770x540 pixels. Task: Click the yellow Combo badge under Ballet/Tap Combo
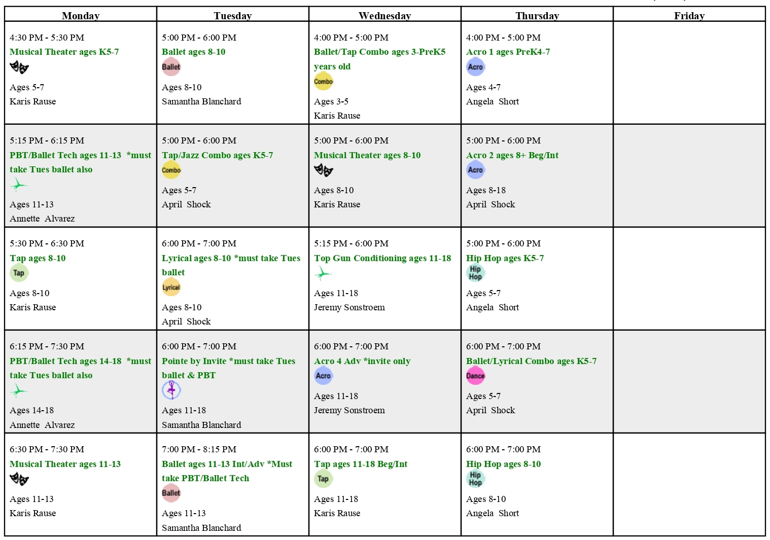click(323, 81)
